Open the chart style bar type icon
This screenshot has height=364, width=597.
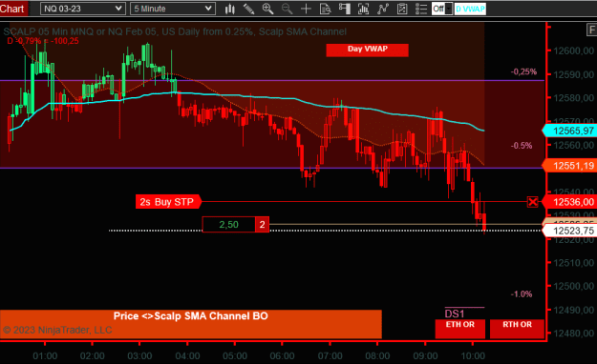click(x=229, y=9)
